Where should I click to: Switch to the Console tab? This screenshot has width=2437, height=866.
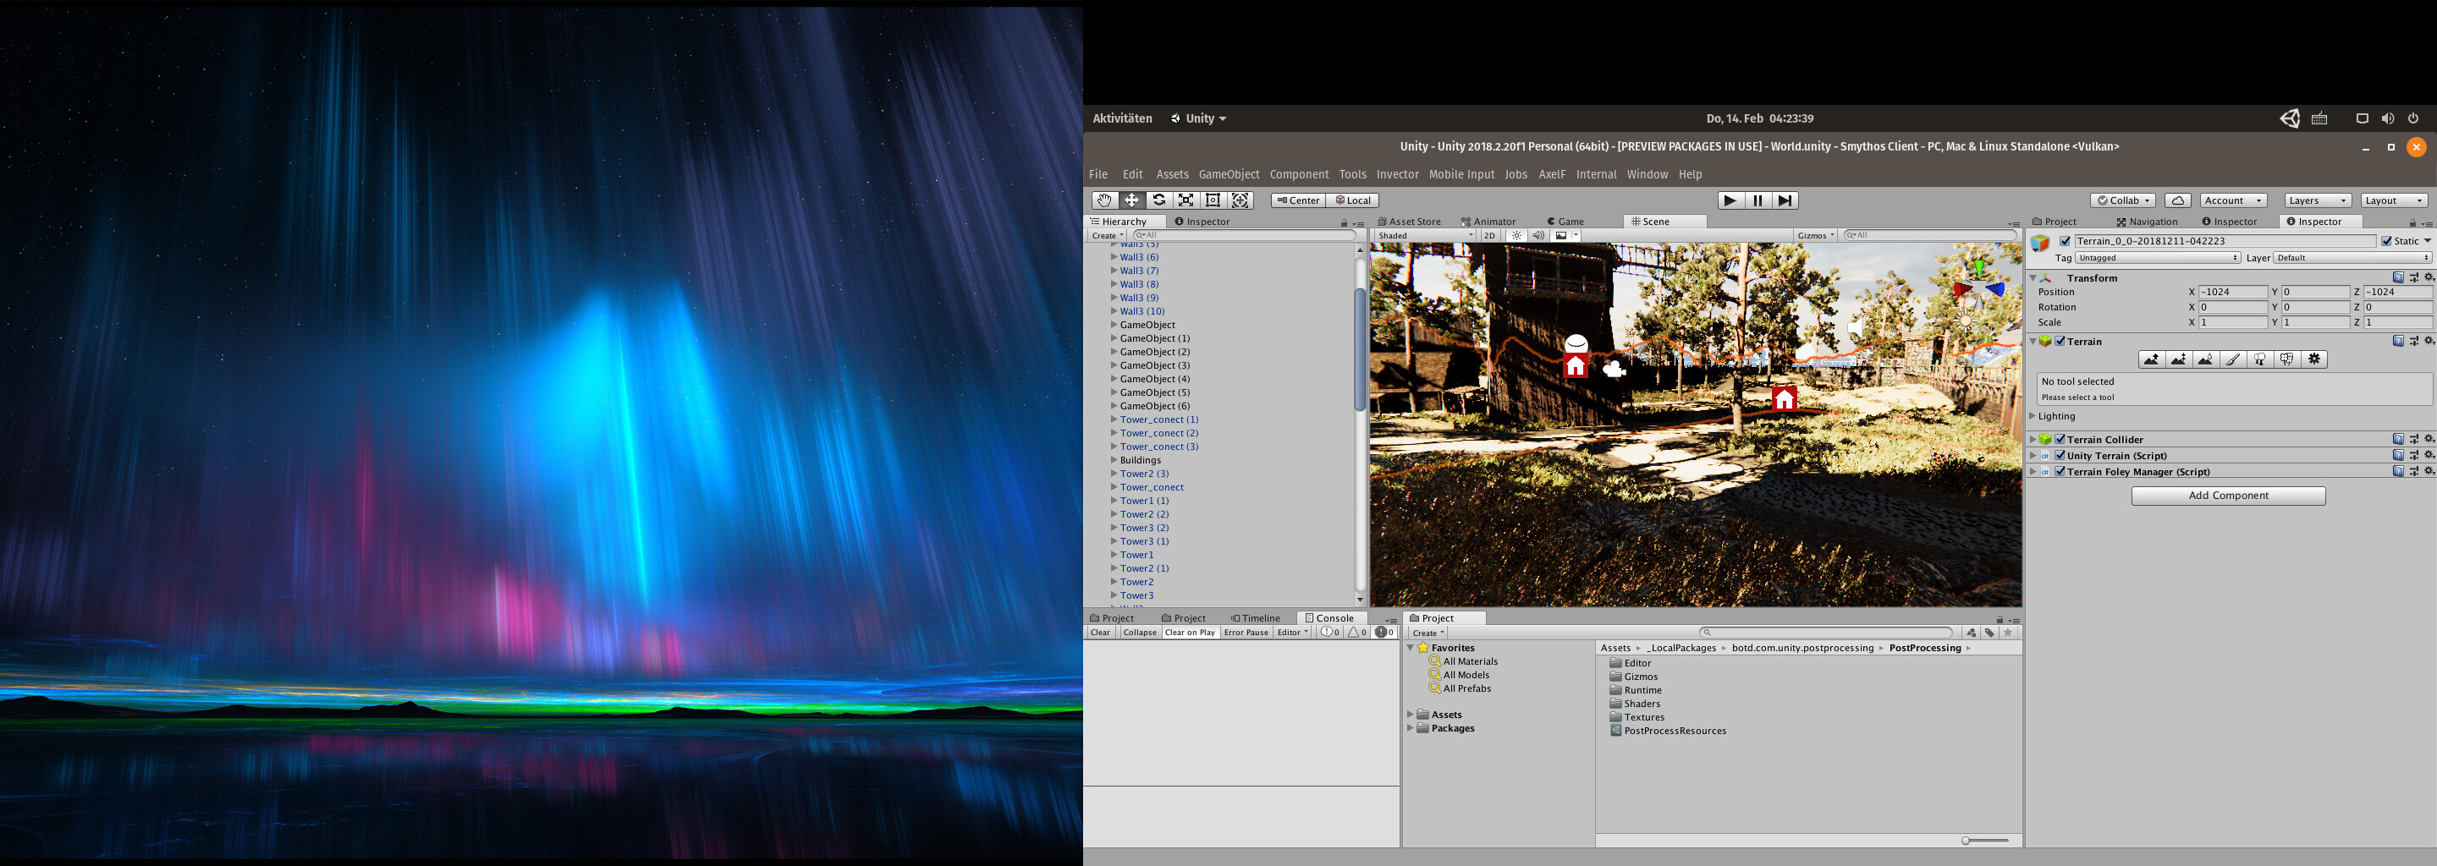point(1331,617)
